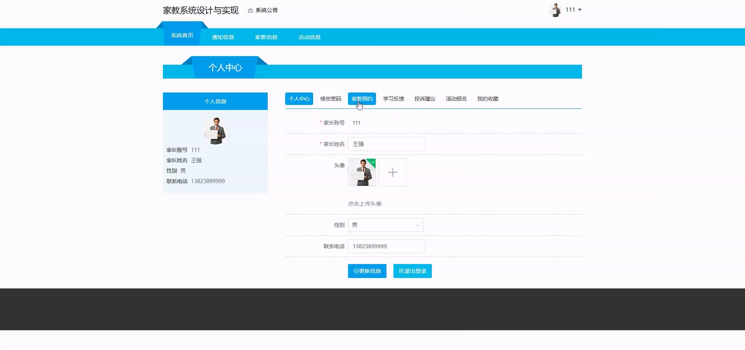745x350 pixels.
Task: Switch to the 修改密码 tab
Action: [x=330, y=99]
